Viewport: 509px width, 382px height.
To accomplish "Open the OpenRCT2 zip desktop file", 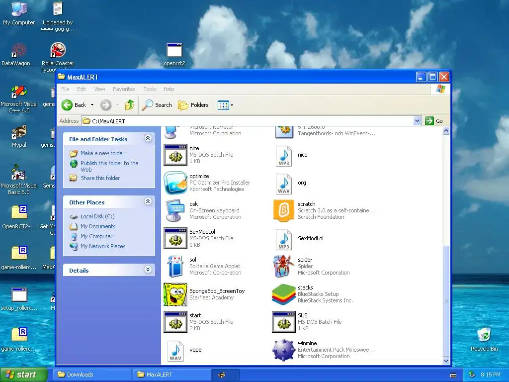I will (x=19, y=217).
